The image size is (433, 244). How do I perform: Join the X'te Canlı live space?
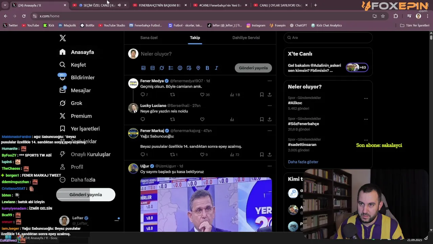pos(328,68)
